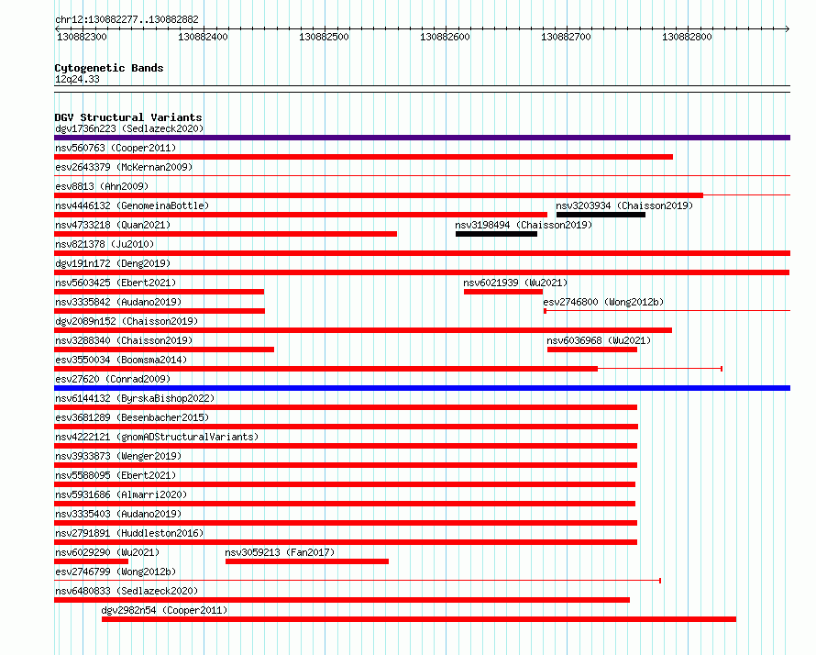Select the purple dgv1736n223 variant bar
The image size is (816, 655).
(x=422, y=138)
